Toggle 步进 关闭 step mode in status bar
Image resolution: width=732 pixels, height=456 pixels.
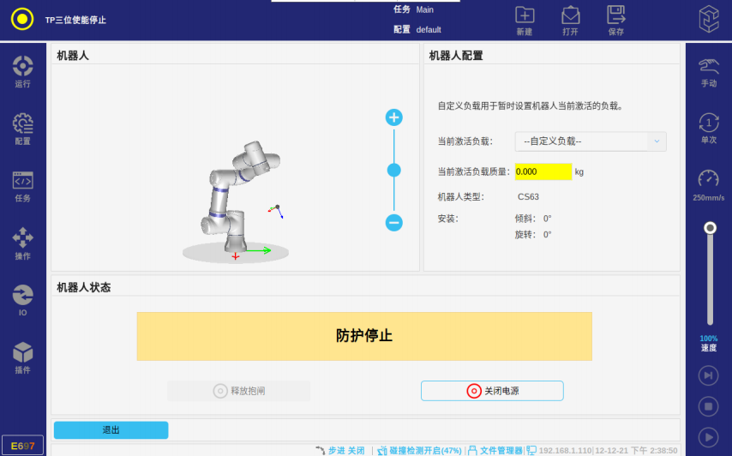tap(340, 450)
